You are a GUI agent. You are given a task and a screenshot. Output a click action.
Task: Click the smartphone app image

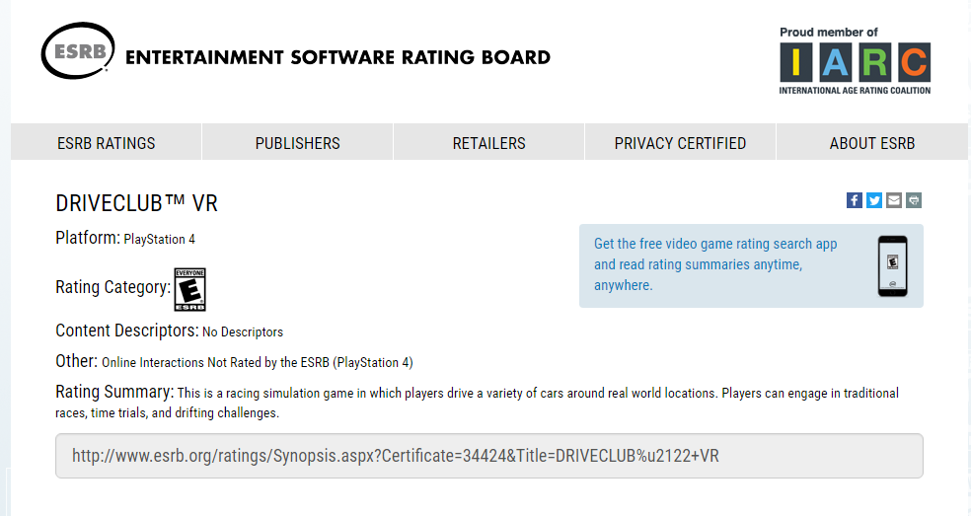pyautogui.click(x=892, y=265)
